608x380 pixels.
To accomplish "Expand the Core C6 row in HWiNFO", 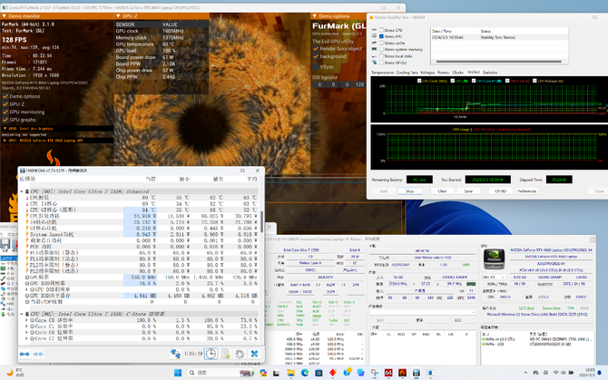I will click(26, 332).
